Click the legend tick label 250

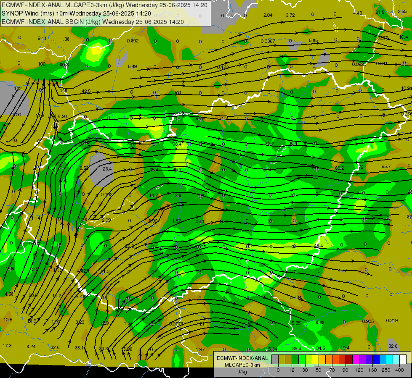point(386,370)
